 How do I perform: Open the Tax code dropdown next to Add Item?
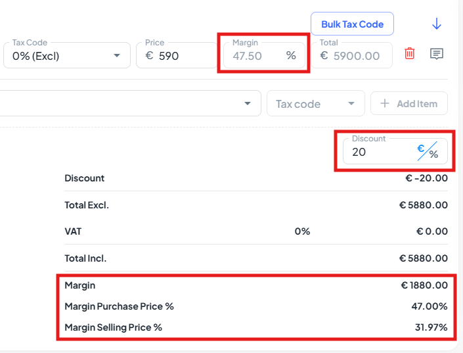coord(316,103)
